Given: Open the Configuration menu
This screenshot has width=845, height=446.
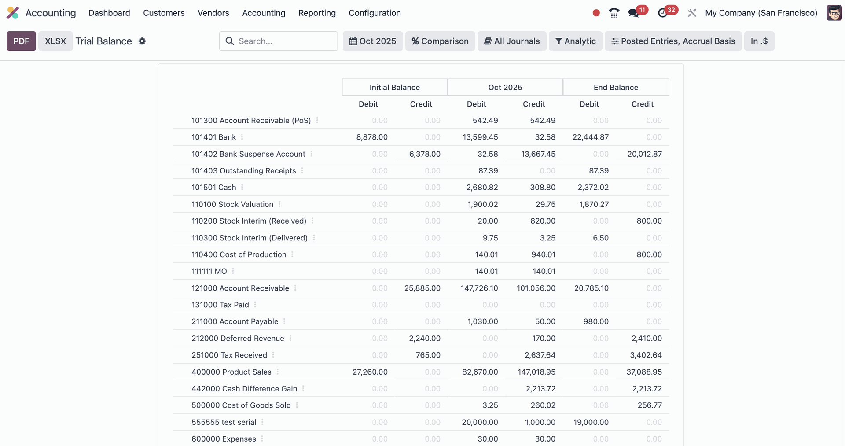Looking at the screenshot, I should (x=375, y=13).
